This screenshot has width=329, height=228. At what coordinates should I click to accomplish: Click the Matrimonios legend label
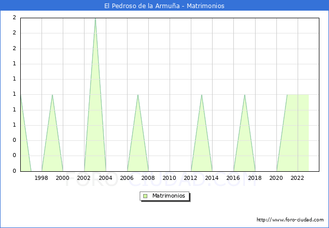tap(169, 196)
